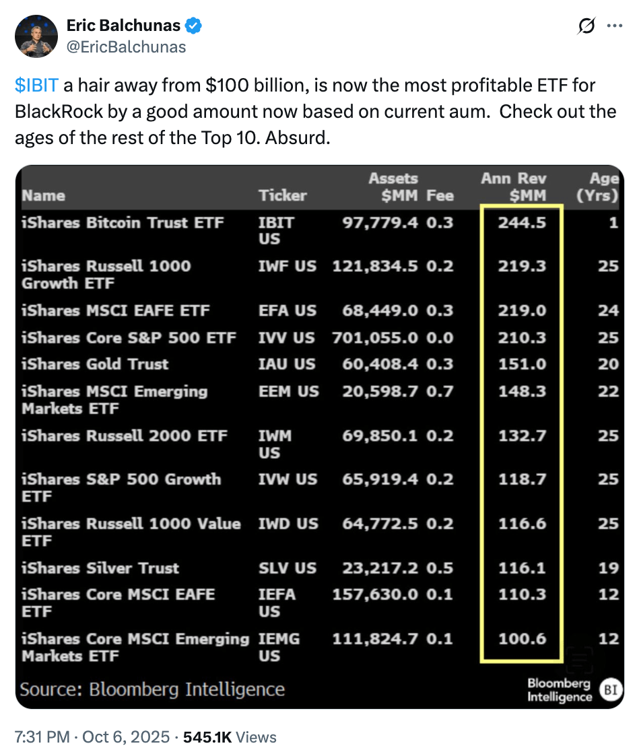Open the $IBIT cashtag link
This screenshot has height=754, width=637.
pos(37,85)
